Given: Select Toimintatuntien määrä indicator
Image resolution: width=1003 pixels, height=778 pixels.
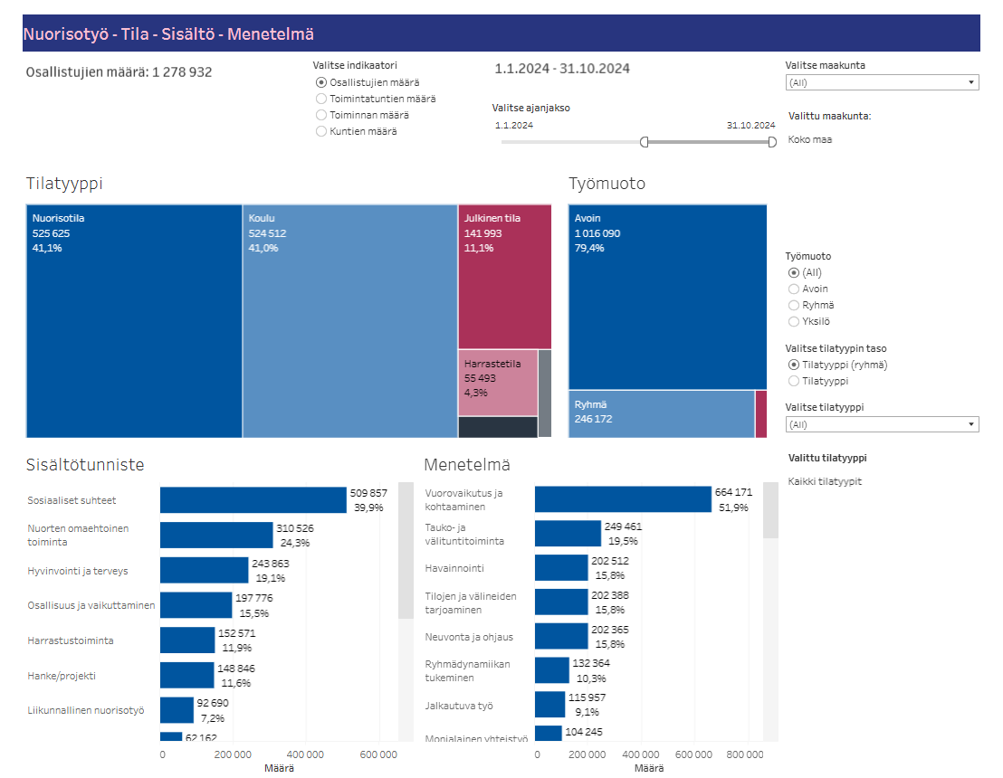Looking at the screenshot, I should (x=321, y=99).
